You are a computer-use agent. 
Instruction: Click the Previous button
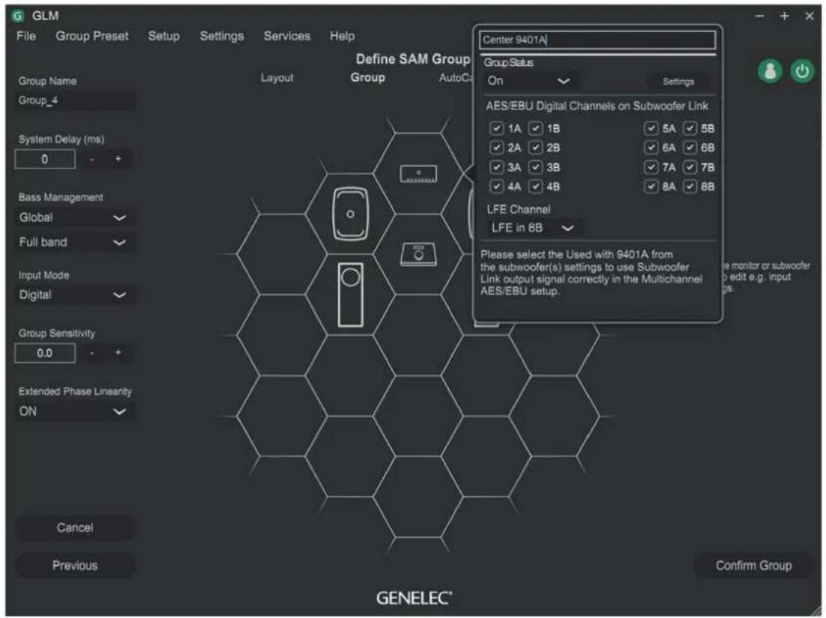[75, 566]
